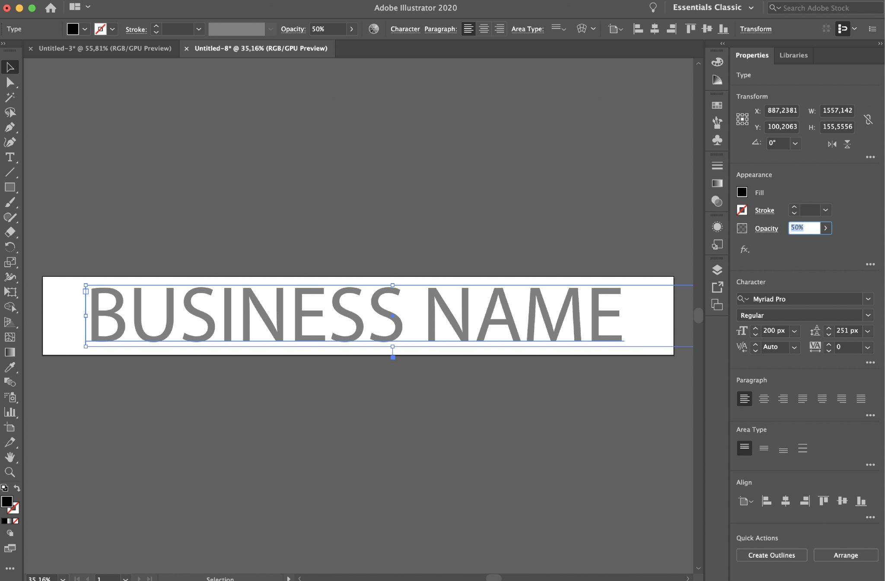
Task: Switch to the Direct Selection tool
Action: pyautogui.click(x=10, y=82)
